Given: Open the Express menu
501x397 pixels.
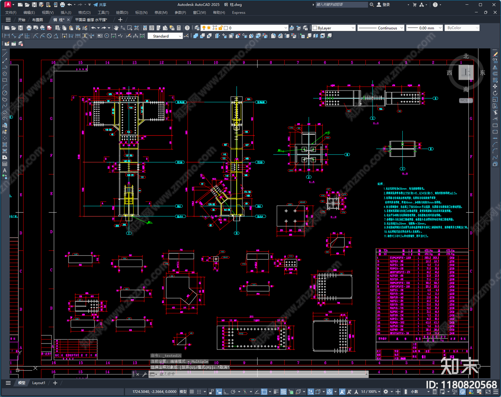Looking at the screenshot, I should coord(239,13).
